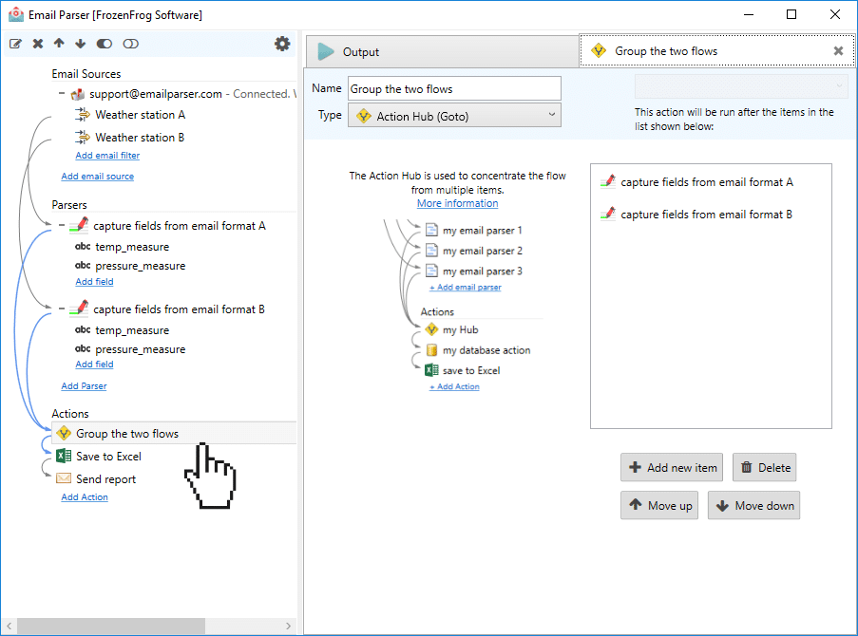Click my database action illustration icon
This screenshot has width=858, height=636.
point(431,350)
